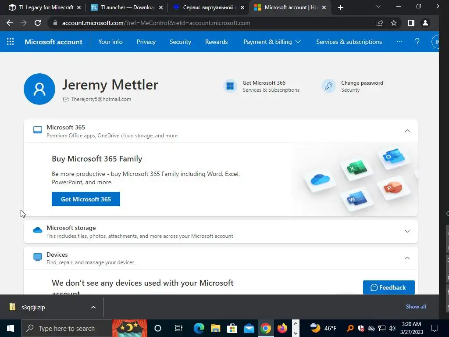Click the volume speaker tray icon
Screen dimensions: 449x337
[x=392, y=328]
